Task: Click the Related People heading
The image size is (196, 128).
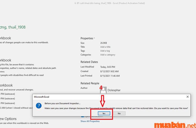Action: pos(90,83)
